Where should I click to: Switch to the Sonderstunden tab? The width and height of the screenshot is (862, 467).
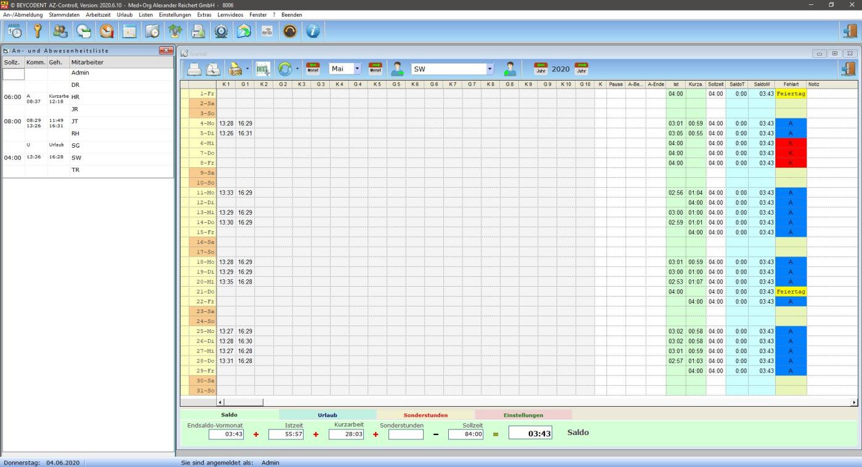[x=425, y=415]
